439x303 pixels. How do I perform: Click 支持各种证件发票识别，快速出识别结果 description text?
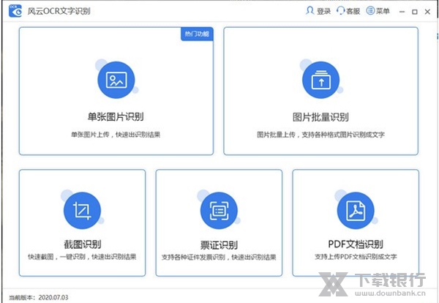pyautogui.click(x=219, y=257)
